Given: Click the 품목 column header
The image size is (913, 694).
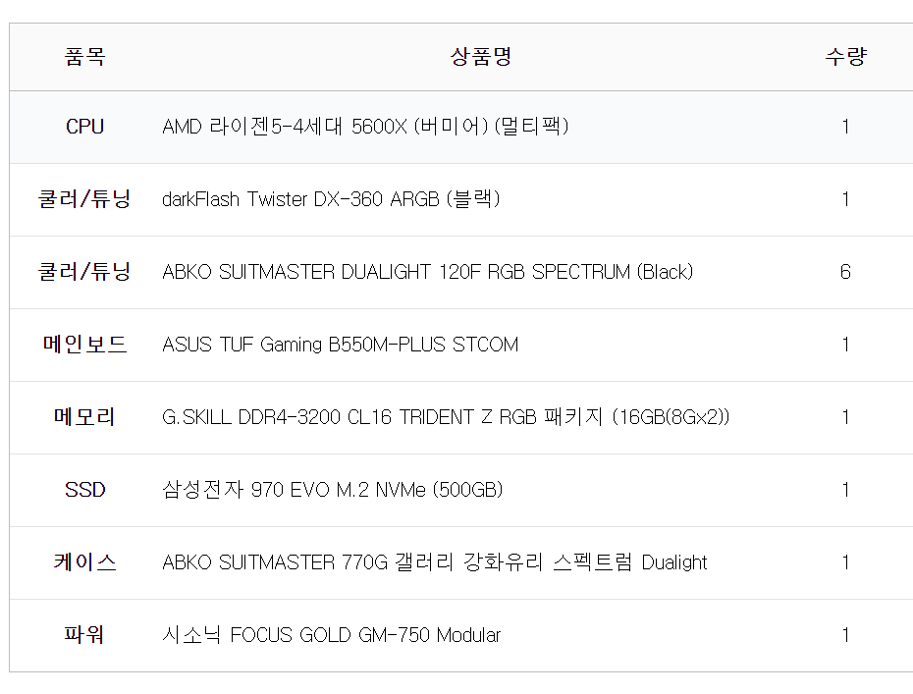Looking at the screenshot, I should [84, 57].
